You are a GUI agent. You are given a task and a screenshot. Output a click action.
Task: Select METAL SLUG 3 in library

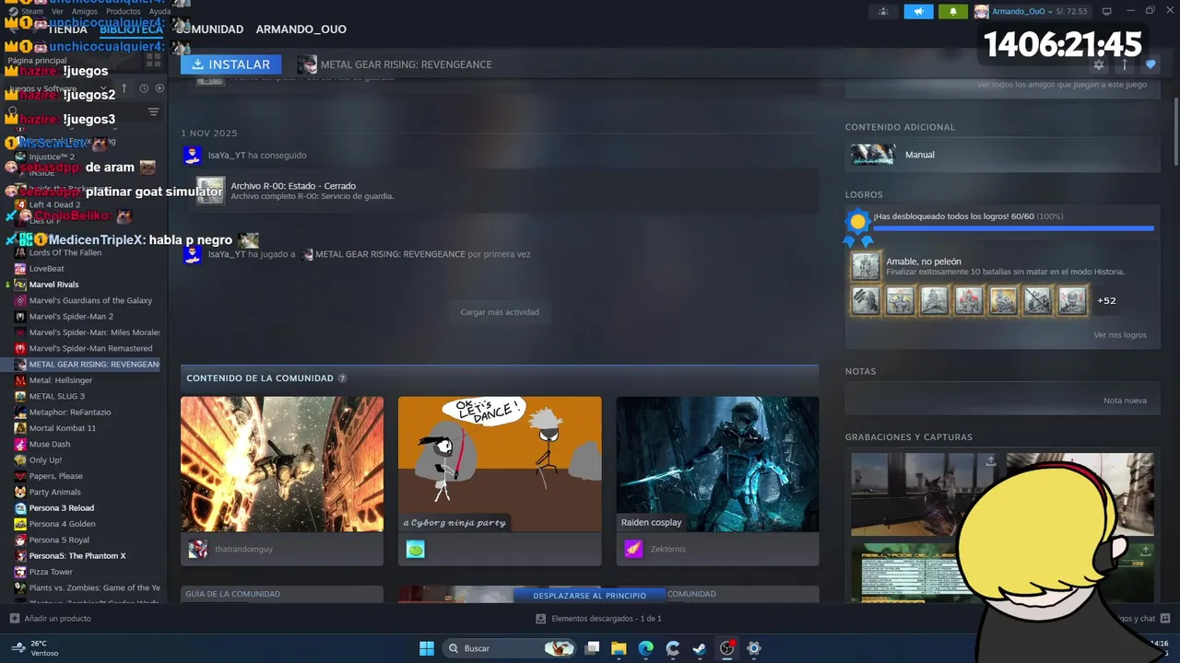pos(57,396)
